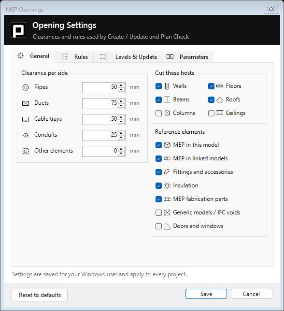
Task: Switch to the General tab
Action: (33, 56)
